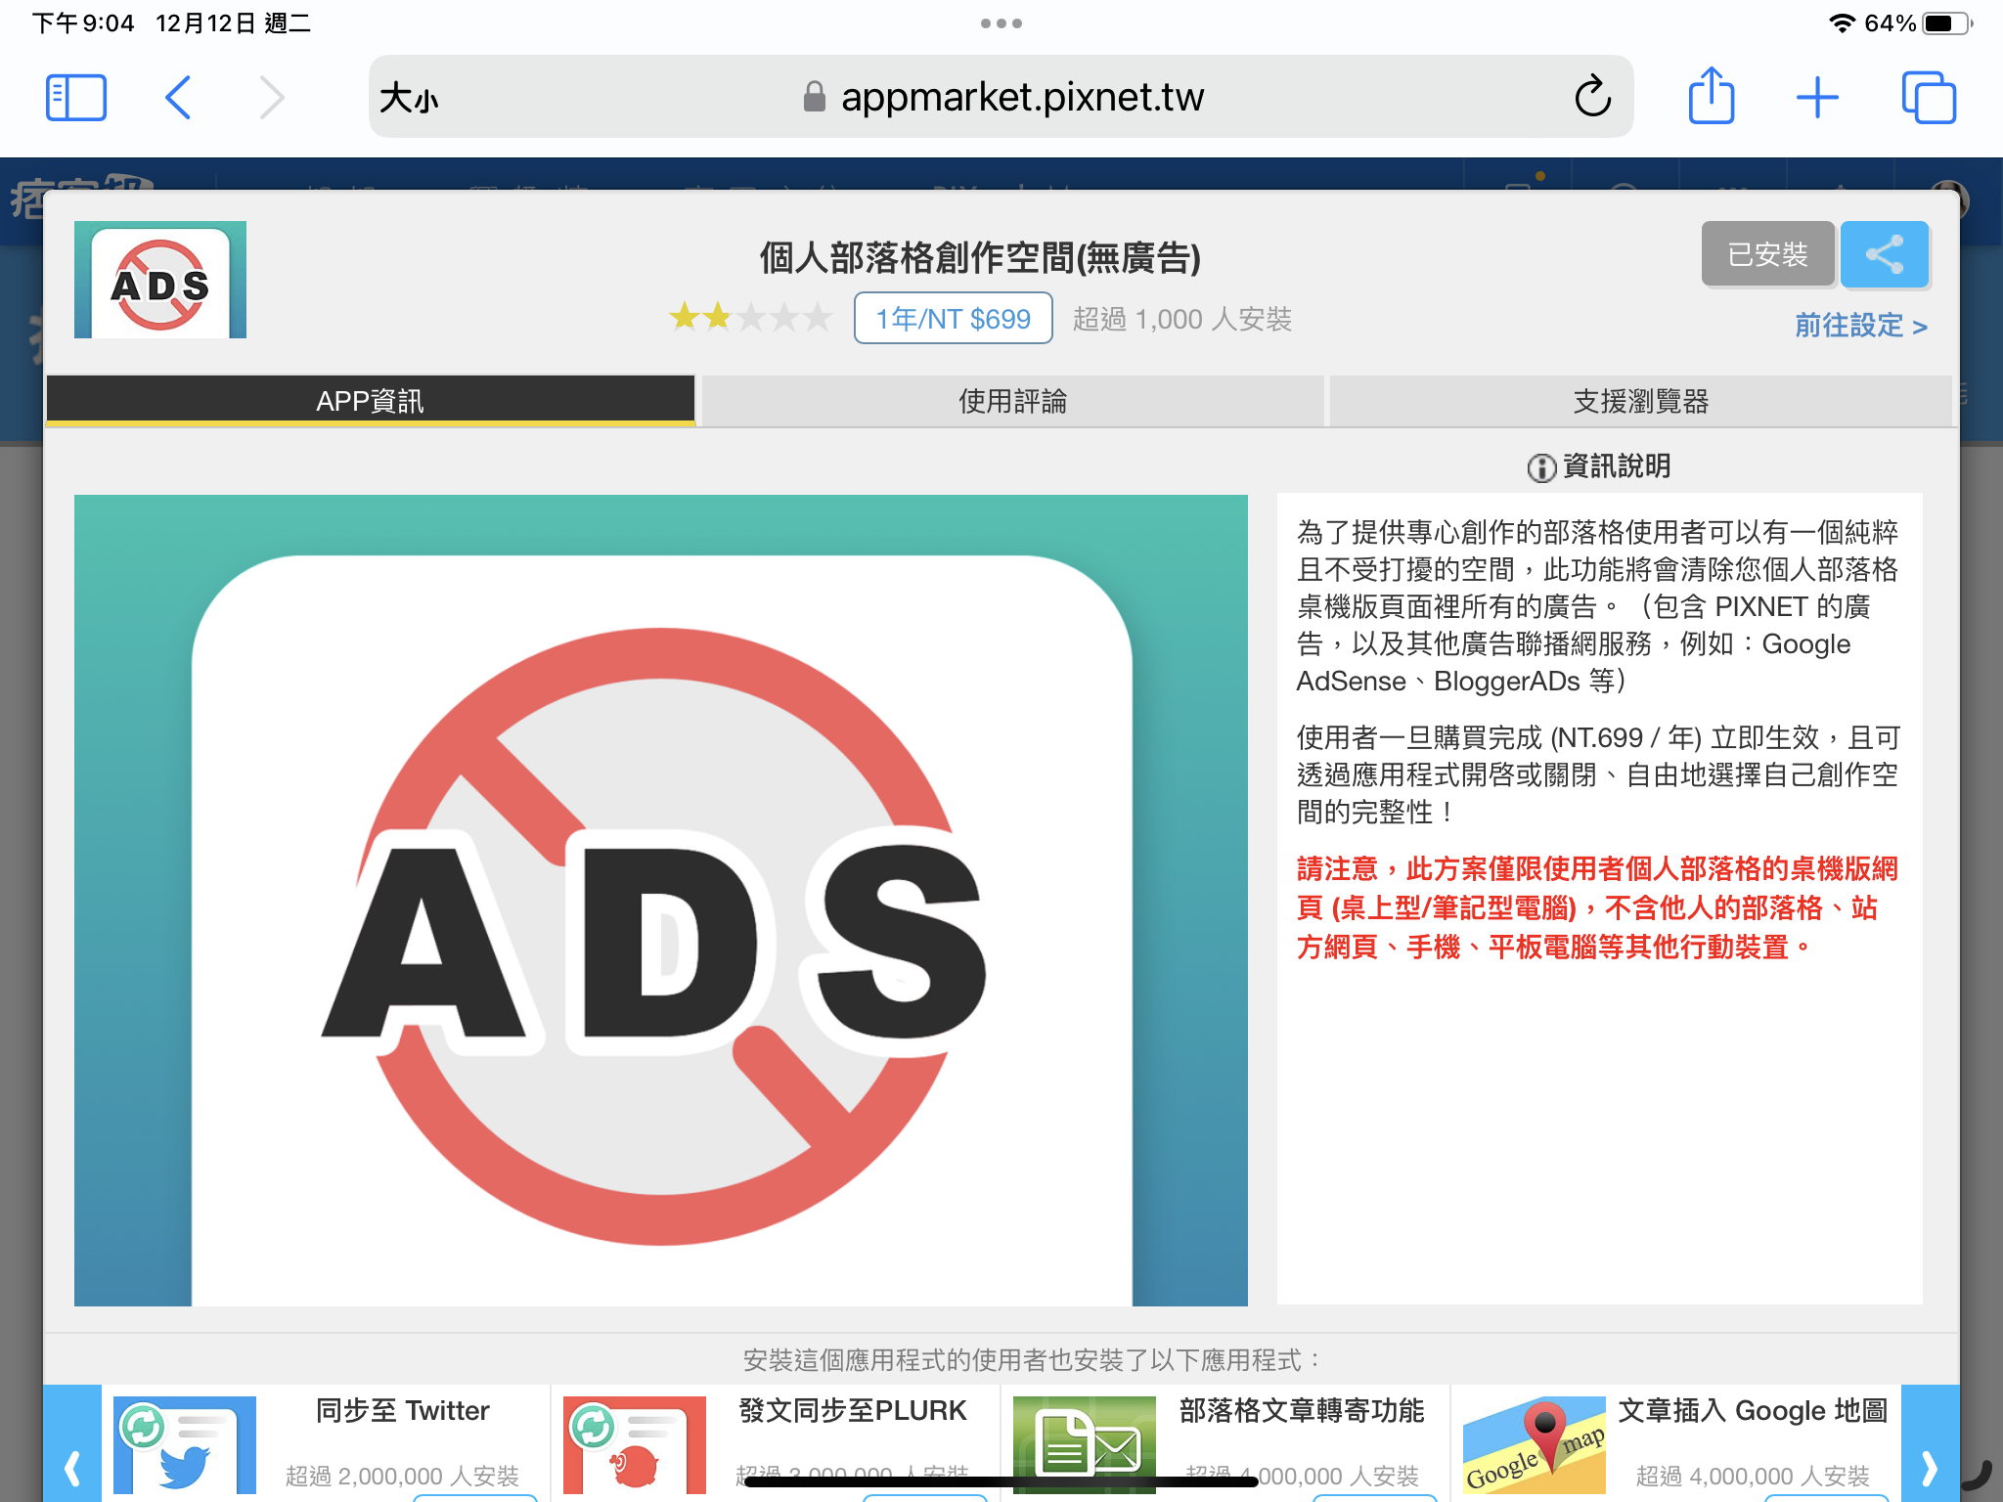2003x1502 pixels.
Task: Open a new tab with the plus icon
Action: [1817, 97]
